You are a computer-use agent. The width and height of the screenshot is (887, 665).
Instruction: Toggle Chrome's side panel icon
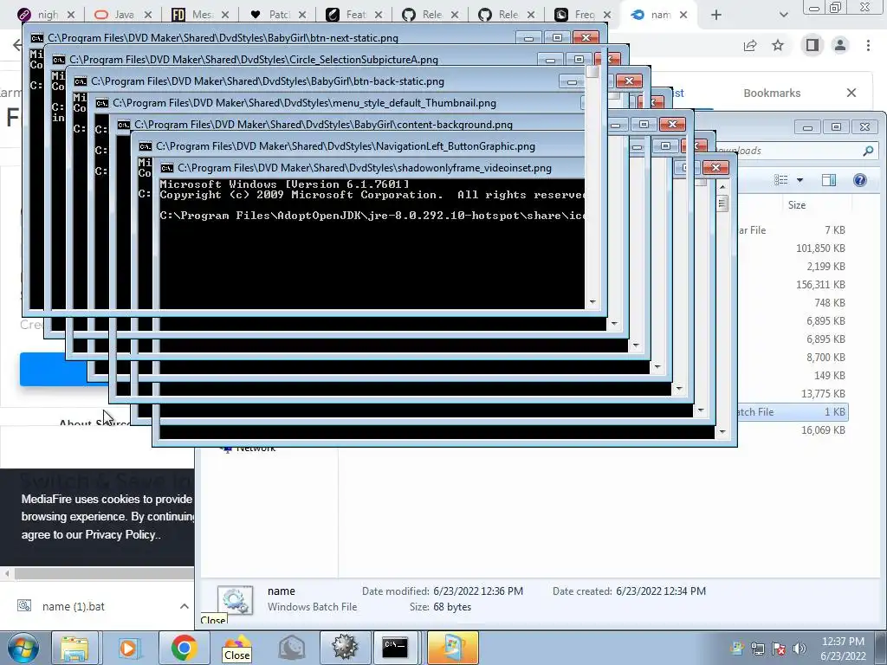812,45
